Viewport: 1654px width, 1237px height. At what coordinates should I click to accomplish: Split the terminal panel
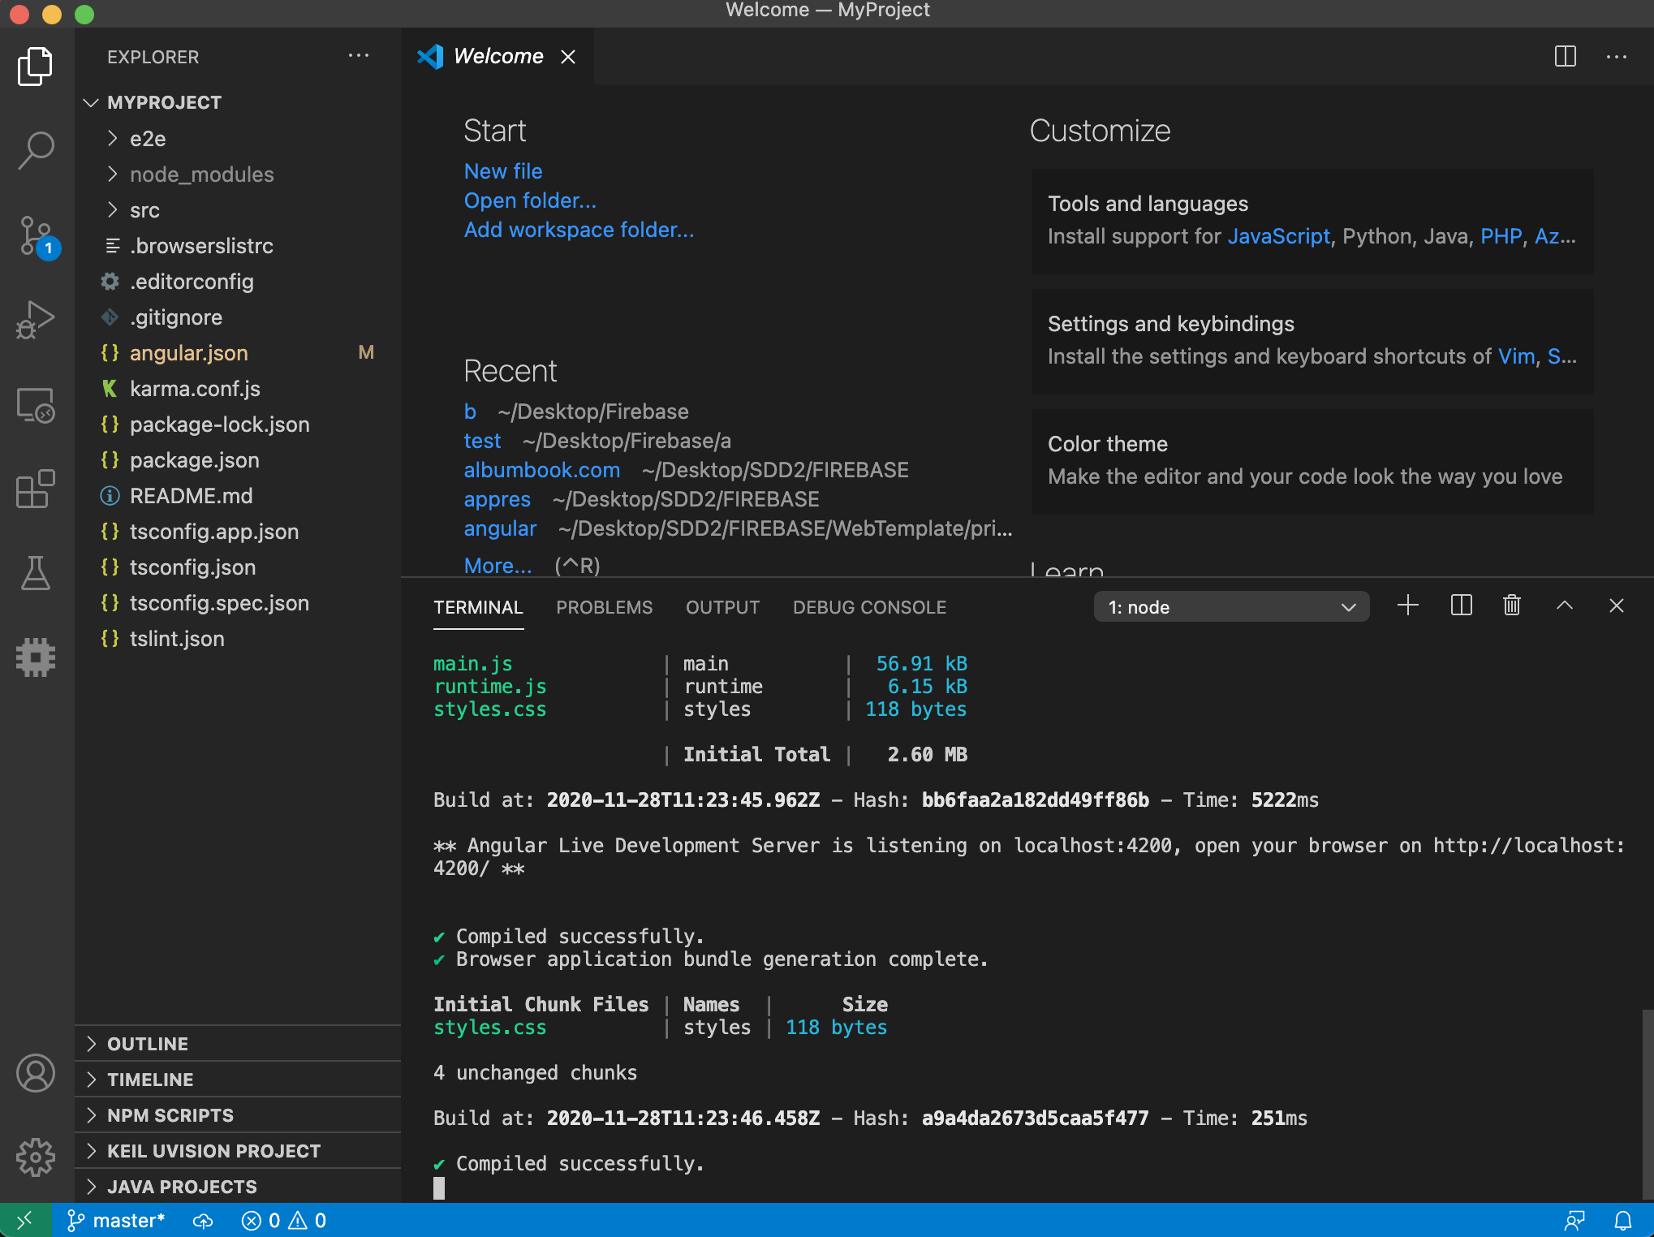[1461, 606]
